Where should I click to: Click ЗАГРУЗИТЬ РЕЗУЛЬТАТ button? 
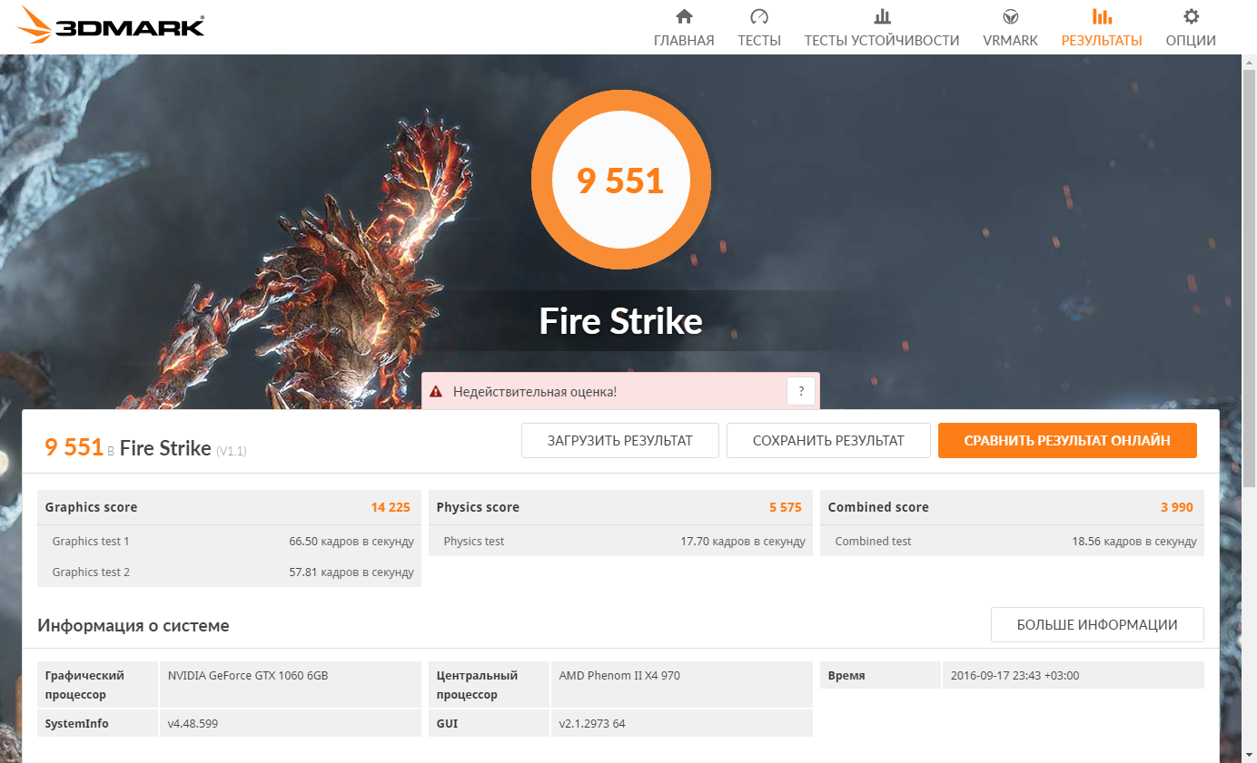(x=620, y=441)
